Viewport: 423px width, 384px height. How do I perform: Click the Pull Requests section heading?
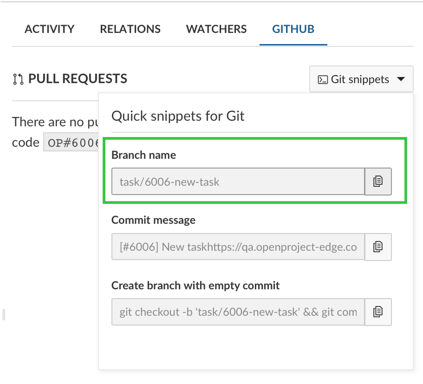[78, 79]
